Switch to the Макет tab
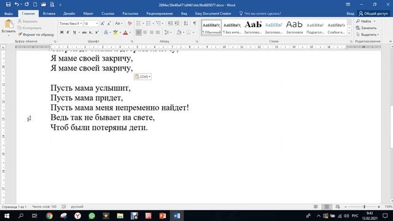The width and height of the screenshot is (393, 221). coord(88,14)
